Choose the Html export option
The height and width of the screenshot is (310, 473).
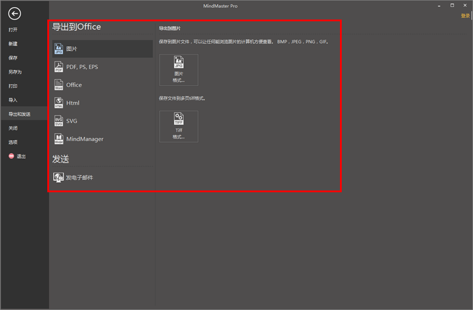72,103
